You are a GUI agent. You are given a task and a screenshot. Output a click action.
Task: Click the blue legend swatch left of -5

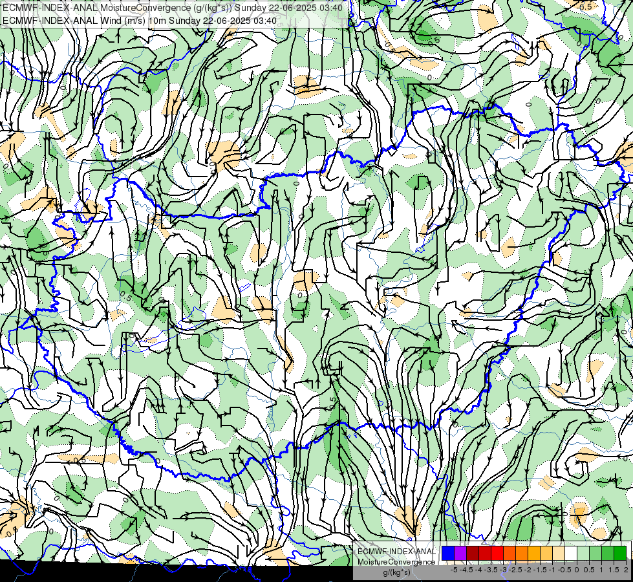(x=448, y=554)
